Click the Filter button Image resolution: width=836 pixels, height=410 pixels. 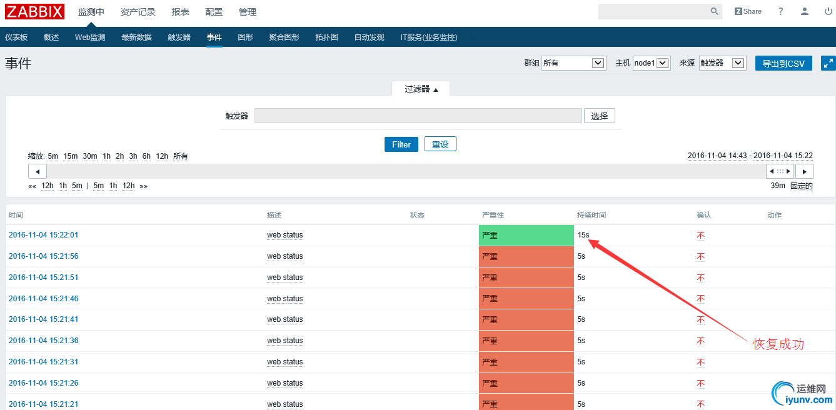tap(401, 144)
